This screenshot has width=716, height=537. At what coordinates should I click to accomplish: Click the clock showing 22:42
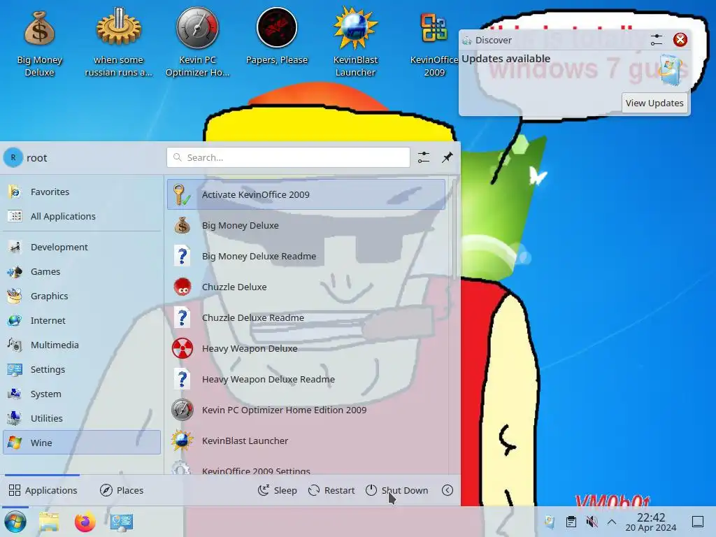[651, 522]
